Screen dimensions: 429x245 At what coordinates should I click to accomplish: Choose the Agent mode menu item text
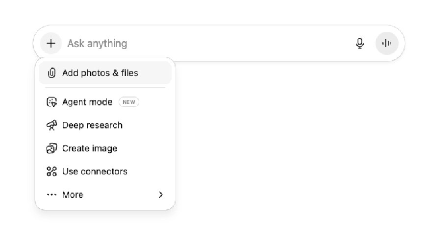click(87, 102)
